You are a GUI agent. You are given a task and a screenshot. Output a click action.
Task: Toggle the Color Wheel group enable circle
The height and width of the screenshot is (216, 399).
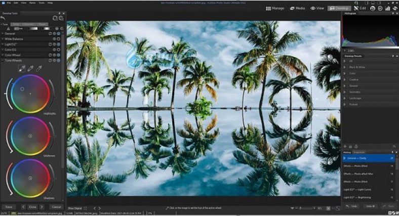click(x=59, y=55)
